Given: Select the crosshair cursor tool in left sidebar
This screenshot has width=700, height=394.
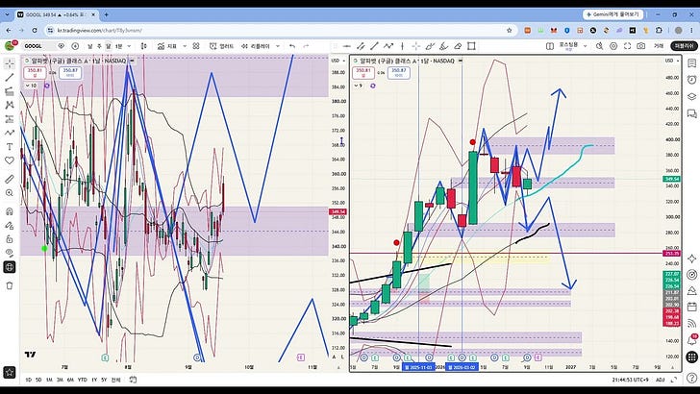Looking at the screenshot, I should point(10,63).
